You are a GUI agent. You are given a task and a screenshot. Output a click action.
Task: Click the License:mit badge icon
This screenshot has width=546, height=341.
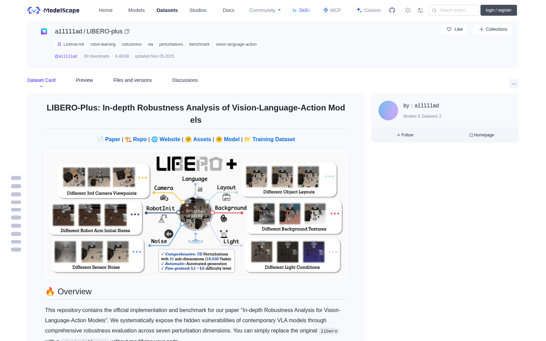tap(59, 44)
